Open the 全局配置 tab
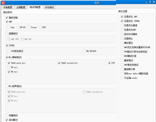The height and width of the screenshot is (122, 156). click(21, 7)
